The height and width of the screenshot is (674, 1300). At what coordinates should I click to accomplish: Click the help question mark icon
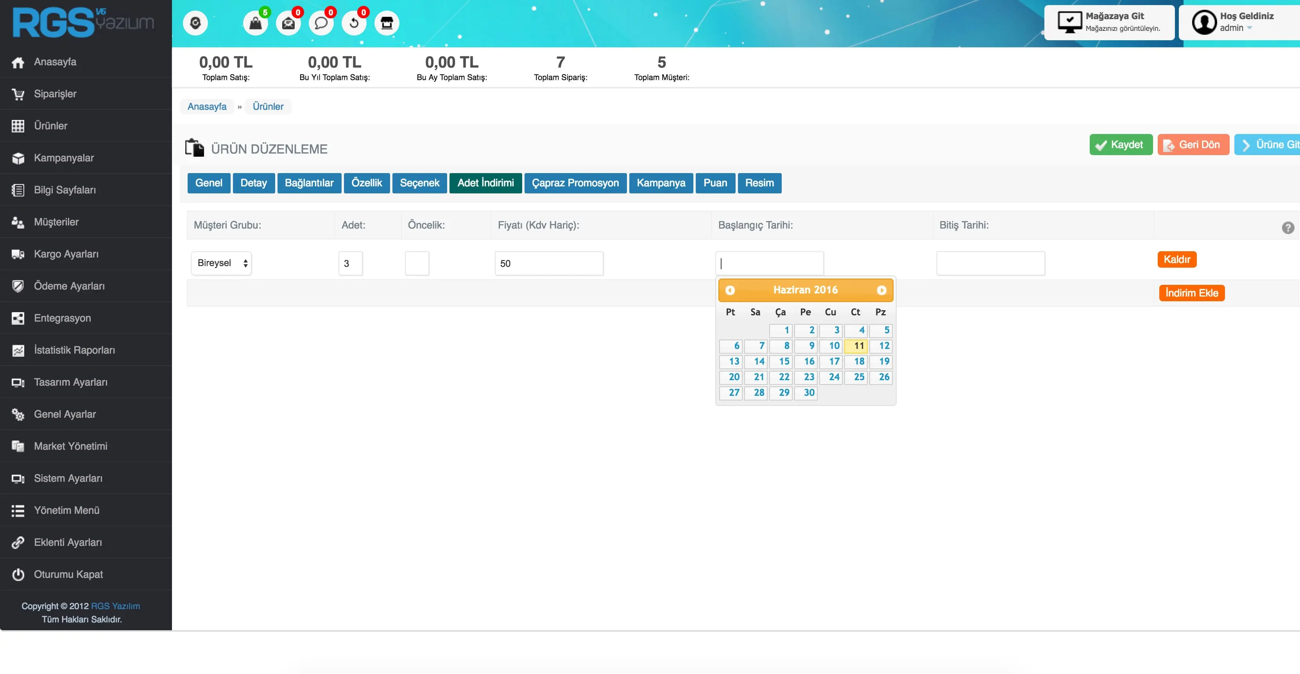click(1287, 227)
